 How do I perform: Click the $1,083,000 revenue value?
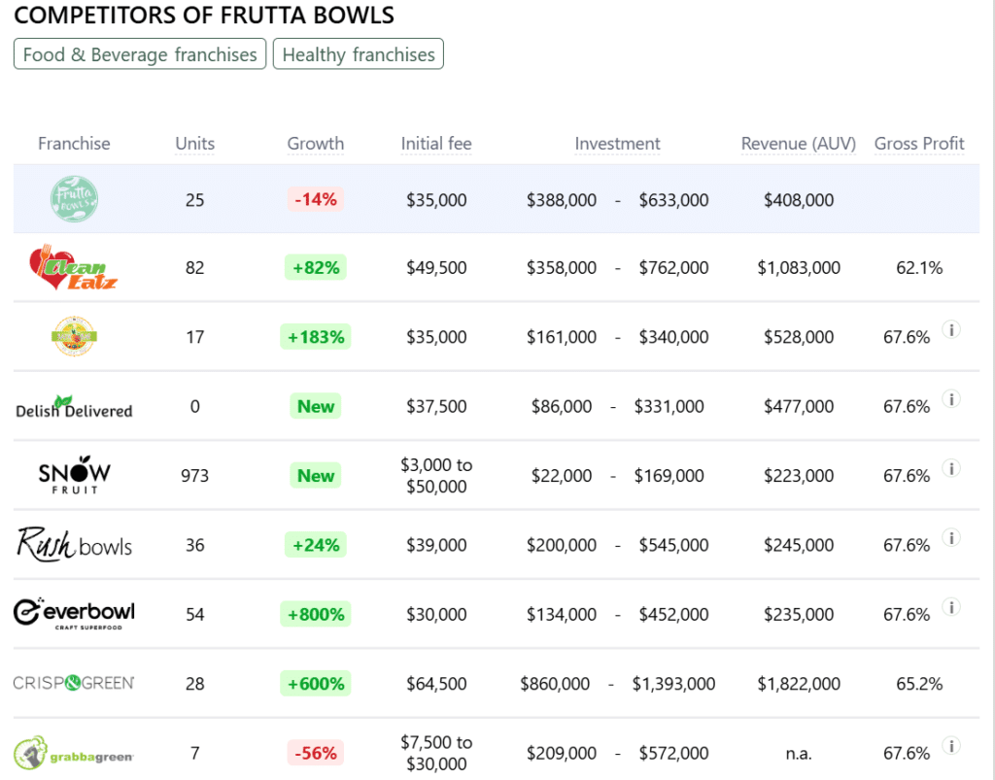pyautogui.click(x=799, y=268)
